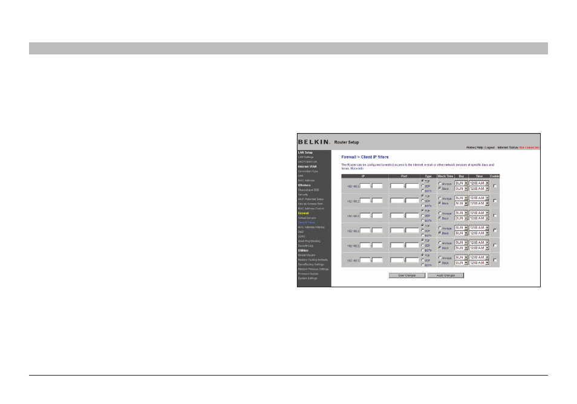The width and height of the screenshot is (577, 404).
Task: Tick the Enable checkbox in the sixth filter row
Action: coord(495,260)
